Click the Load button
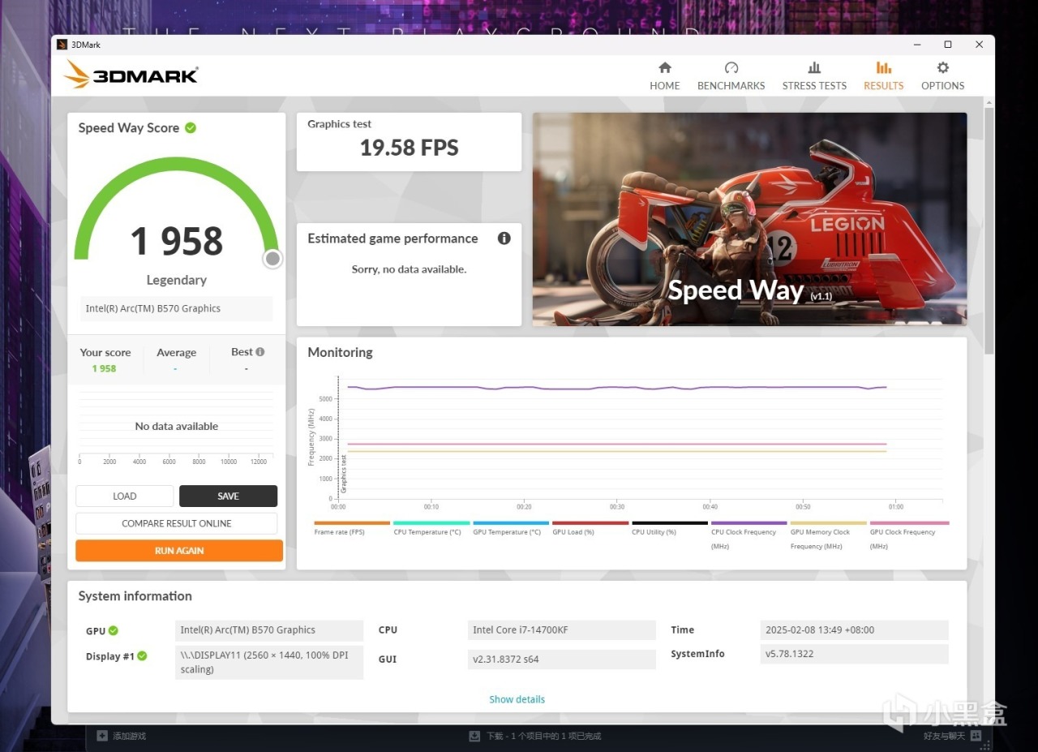Image resolution: width=1038 pixels, height=752 pixels. (125, 496)
